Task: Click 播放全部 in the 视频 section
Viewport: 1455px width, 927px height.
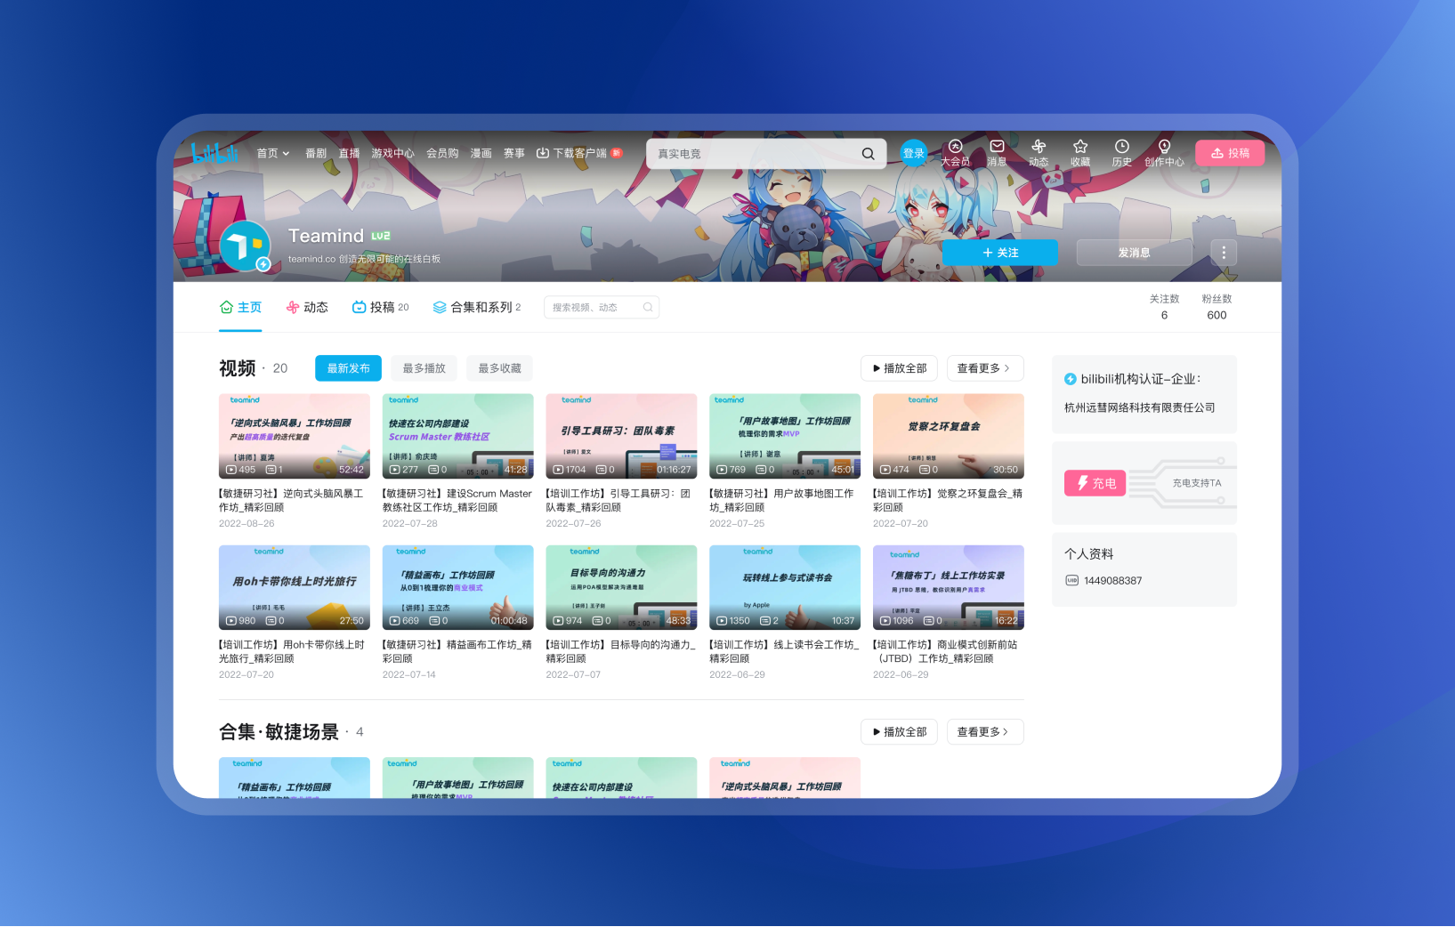Action: [x=899, y=368]
